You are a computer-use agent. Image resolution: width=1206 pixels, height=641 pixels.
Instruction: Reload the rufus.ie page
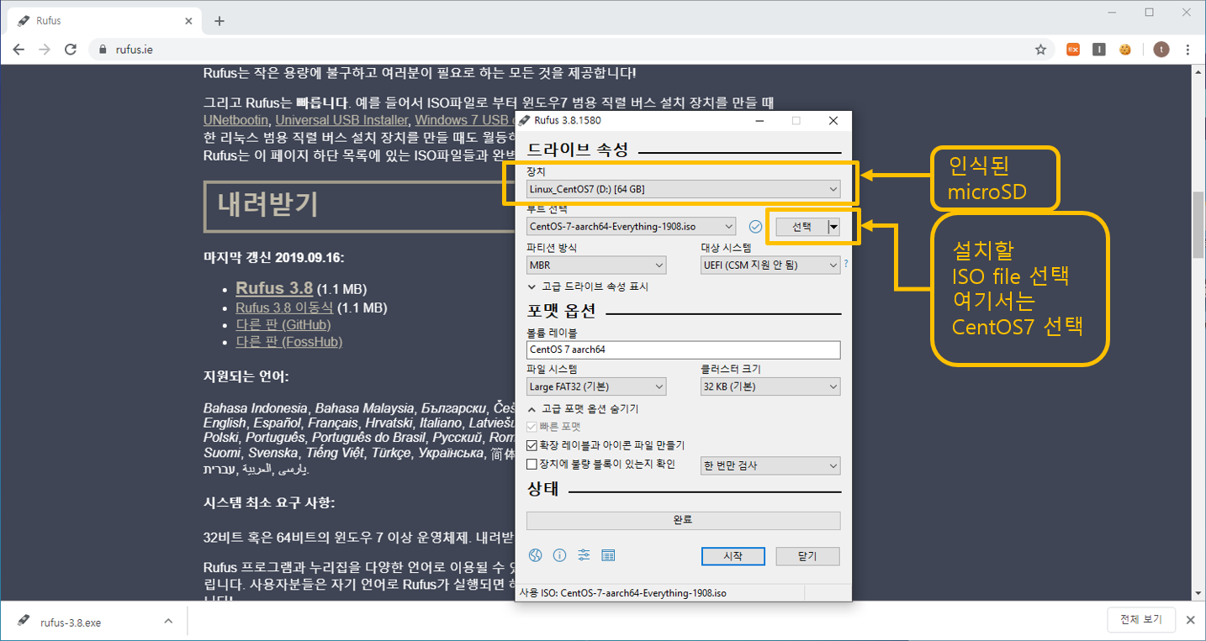pyautogui.click(x=71, y=50)
